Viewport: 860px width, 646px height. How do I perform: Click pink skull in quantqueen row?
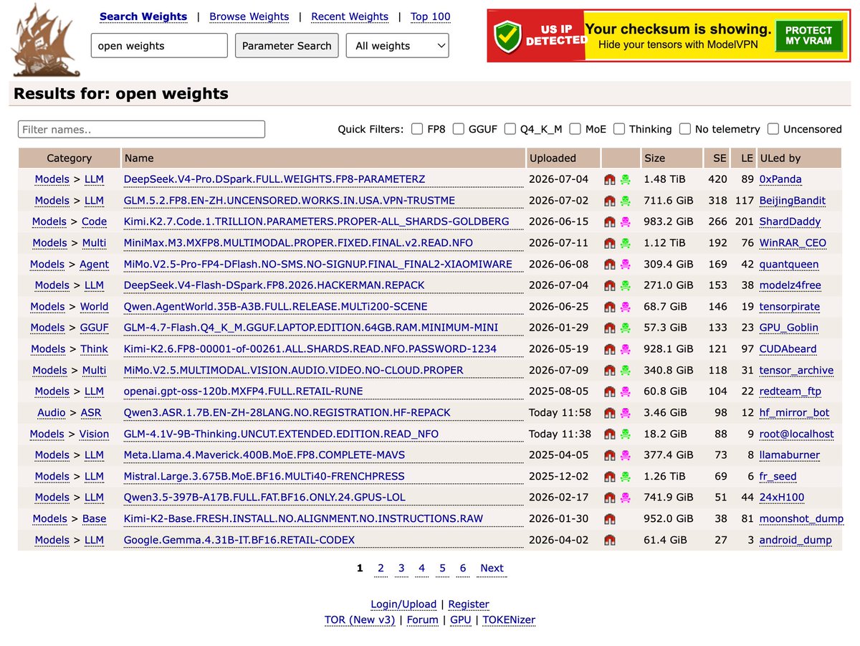pos(625,265)
